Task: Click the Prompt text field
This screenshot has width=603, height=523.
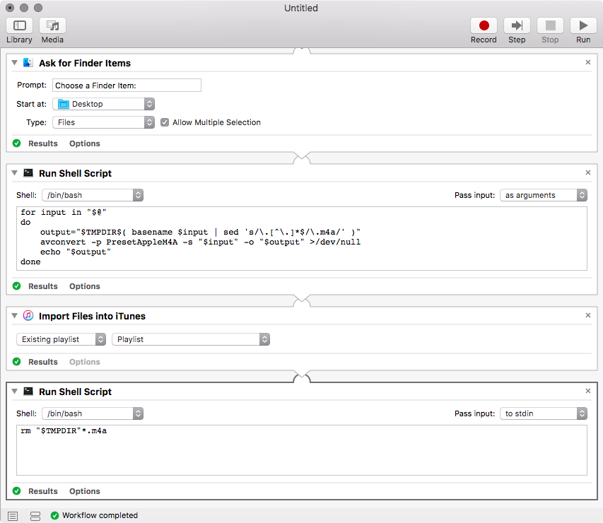Action: click(x=127, y=86)
